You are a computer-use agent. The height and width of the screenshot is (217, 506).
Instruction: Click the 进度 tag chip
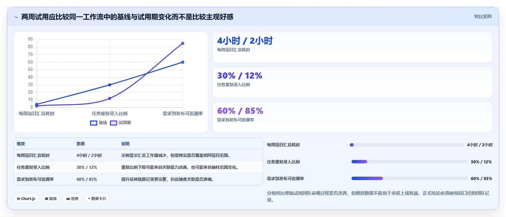tap(72, 199)
